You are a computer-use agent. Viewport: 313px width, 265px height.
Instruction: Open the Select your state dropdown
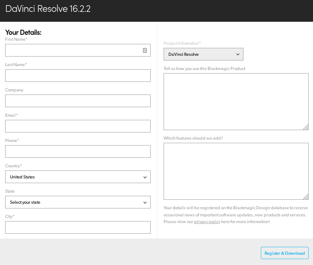[x=78, y=202]
